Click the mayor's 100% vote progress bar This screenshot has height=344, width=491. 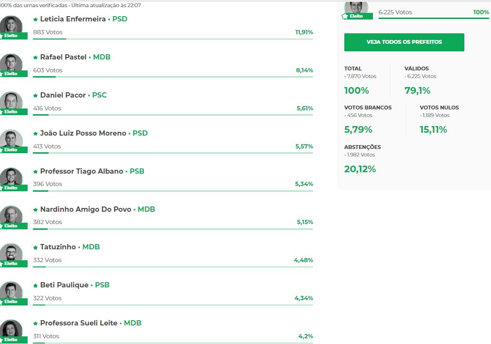pos(433,19)
